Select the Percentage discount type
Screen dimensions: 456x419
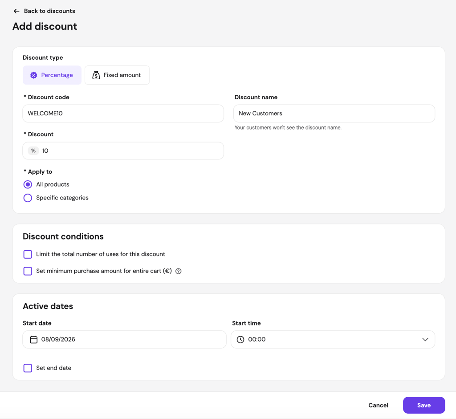click(x=52, y=75)
